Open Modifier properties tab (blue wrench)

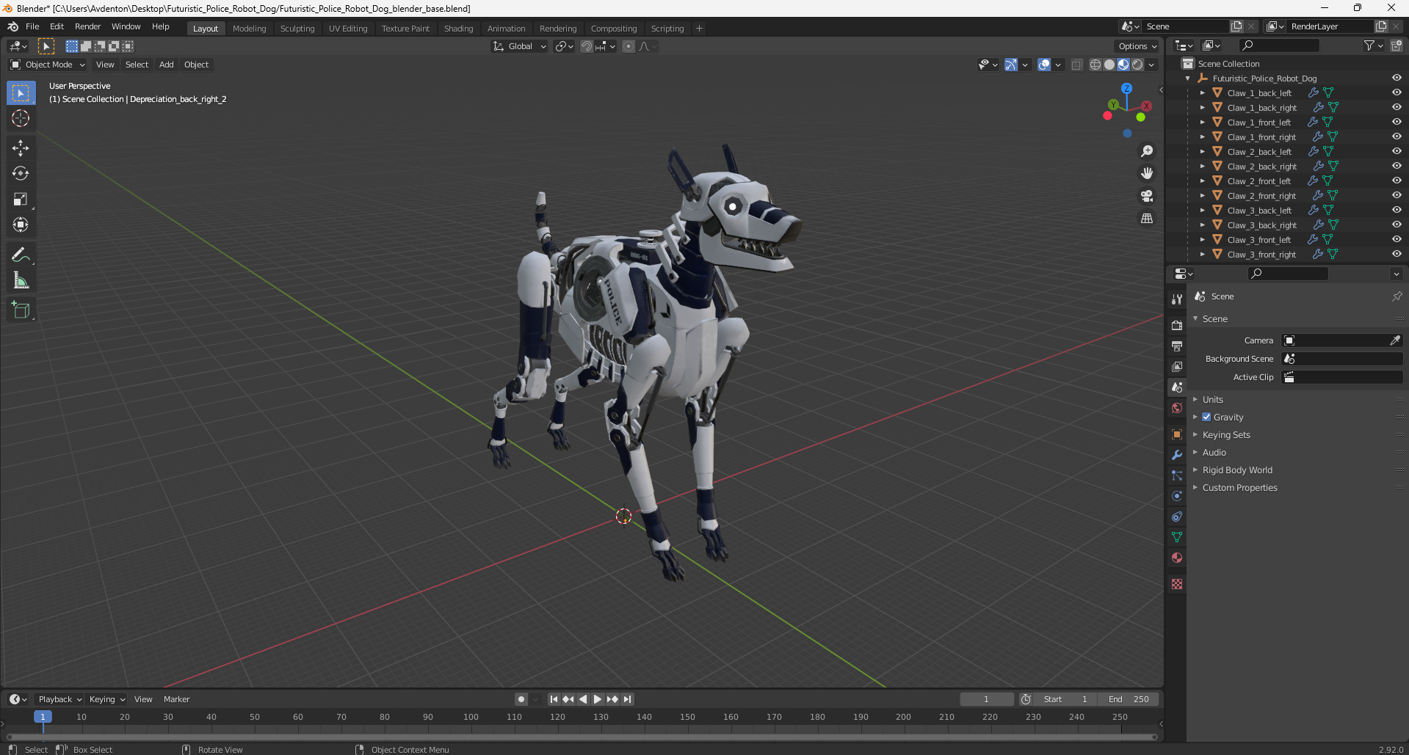[x=1177, y=455]
